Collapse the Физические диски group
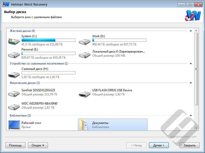 click(x=191, y=83)
